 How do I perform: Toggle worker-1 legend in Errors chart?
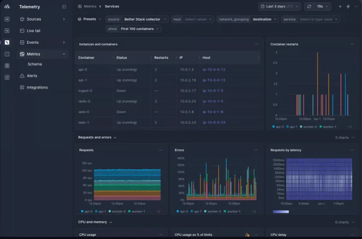tap(232, 211)
